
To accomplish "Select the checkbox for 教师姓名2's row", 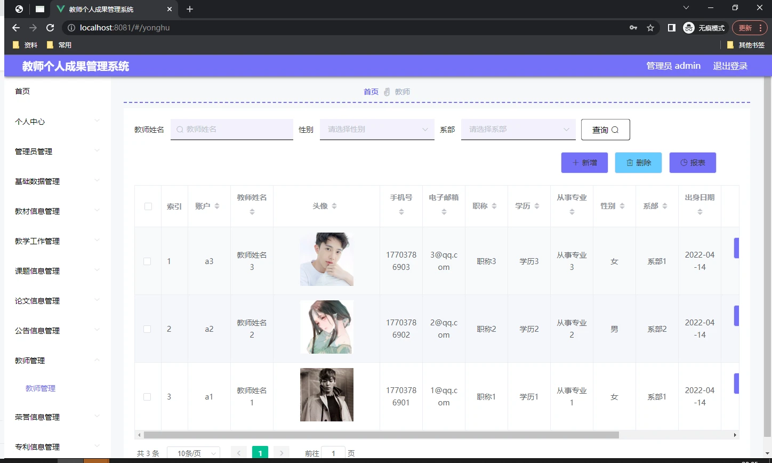I will 147,329.
